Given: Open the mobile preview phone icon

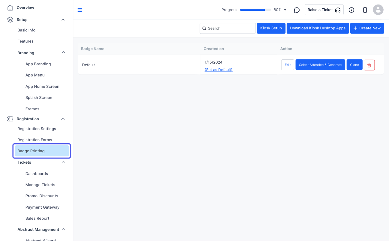Looking at the screenshot, I should click(365, 10).
